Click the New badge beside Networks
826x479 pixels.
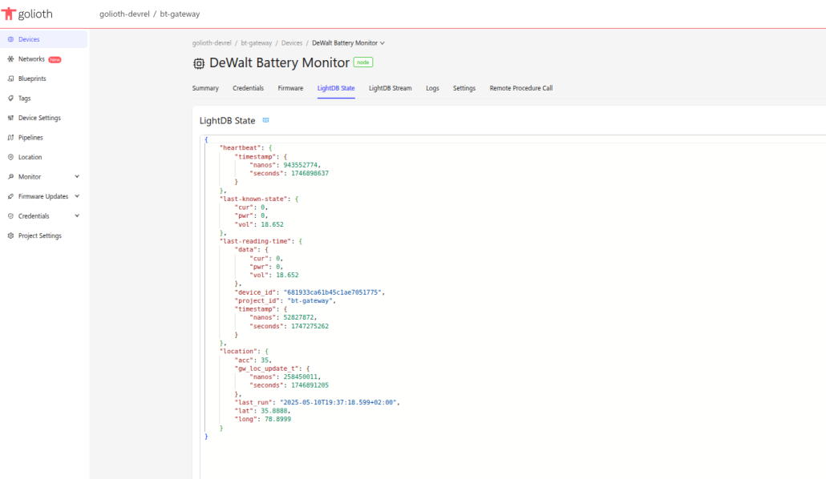55,59
